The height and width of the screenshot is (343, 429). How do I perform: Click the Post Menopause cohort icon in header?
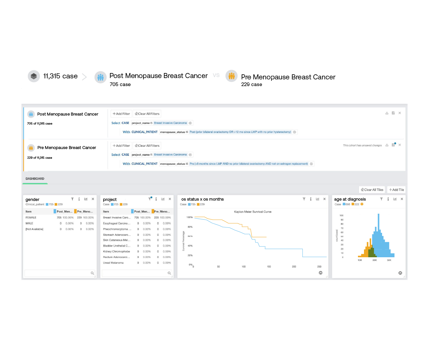coord(101,77)
